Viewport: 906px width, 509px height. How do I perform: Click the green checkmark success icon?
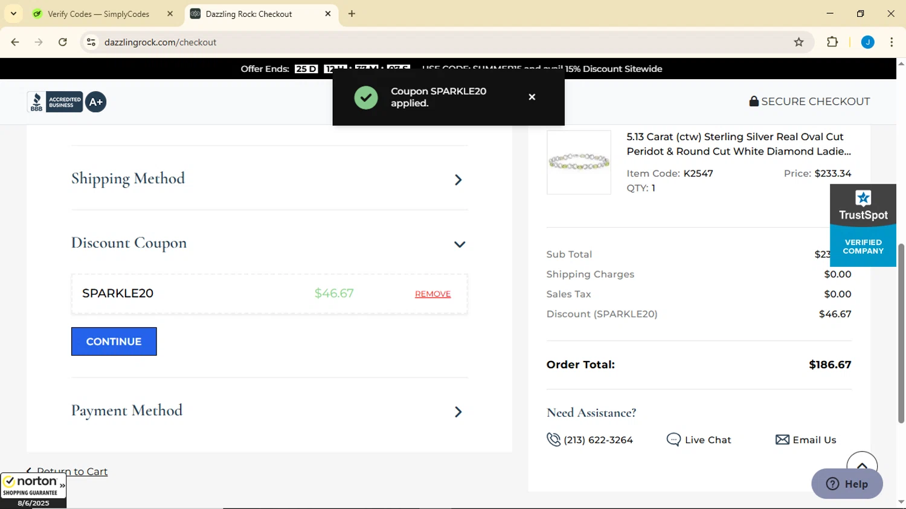click(366, 97)
